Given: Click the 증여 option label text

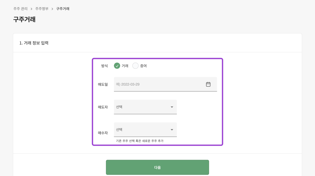Looking at the screenshot, I should pos(144,66).
